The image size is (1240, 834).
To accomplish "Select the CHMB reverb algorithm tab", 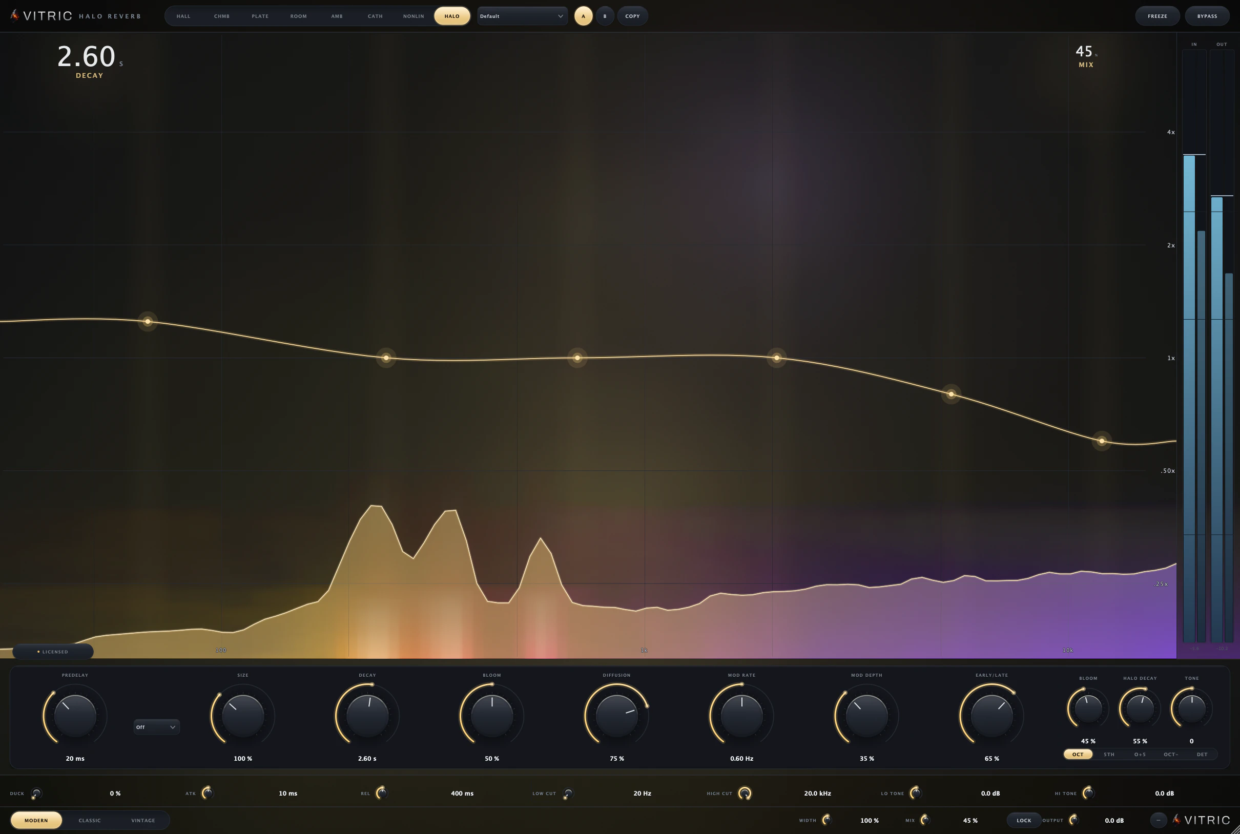I will coord(222,16).
